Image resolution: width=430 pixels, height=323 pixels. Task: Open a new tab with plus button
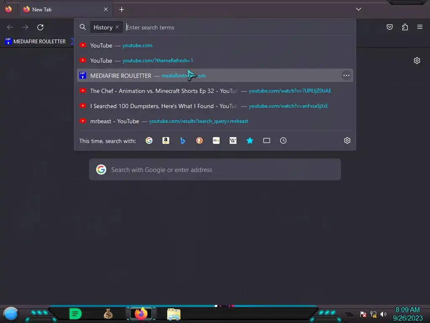tap(121, 10)
